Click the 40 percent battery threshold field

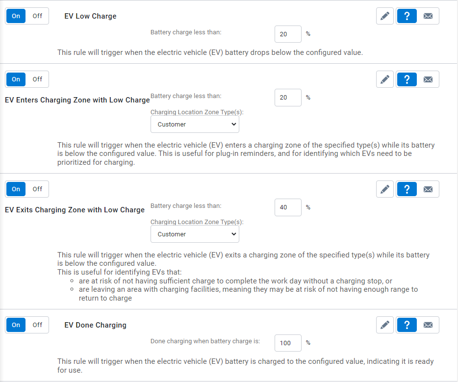coord(288,207)
